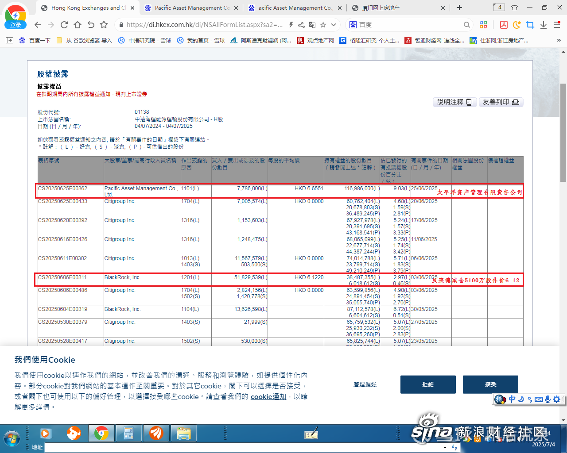
Task: Click the tab counter box showing 4
Action: click(499, 7)
